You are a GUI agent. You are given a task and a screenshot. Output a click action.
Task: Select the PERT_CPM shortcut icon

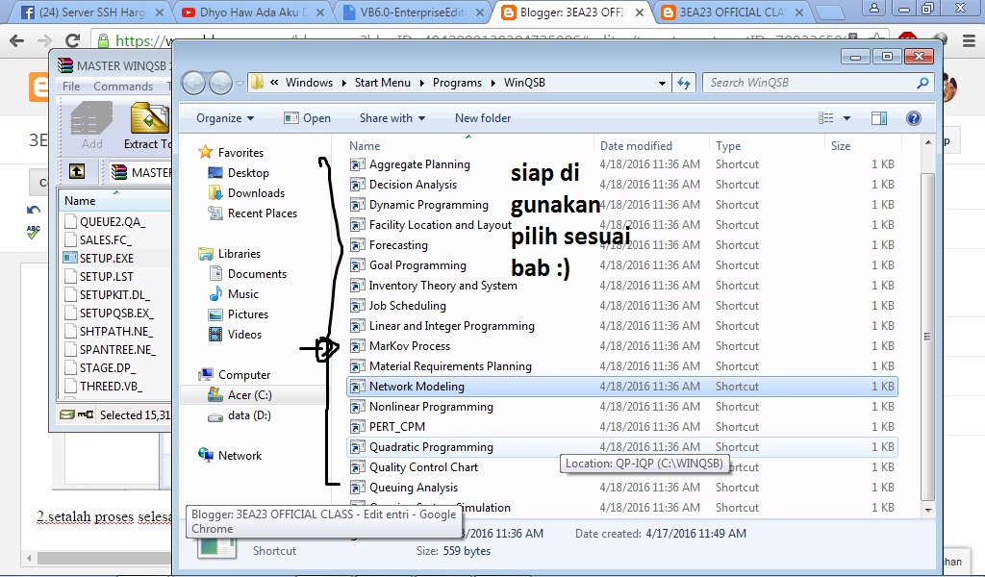[x=358, y=427]
